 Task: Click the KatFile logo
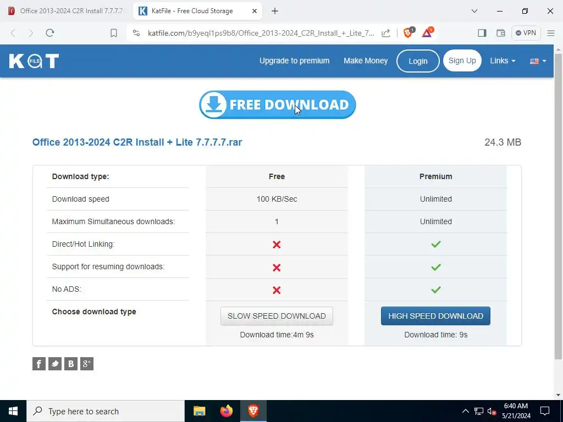coord(34,61)
